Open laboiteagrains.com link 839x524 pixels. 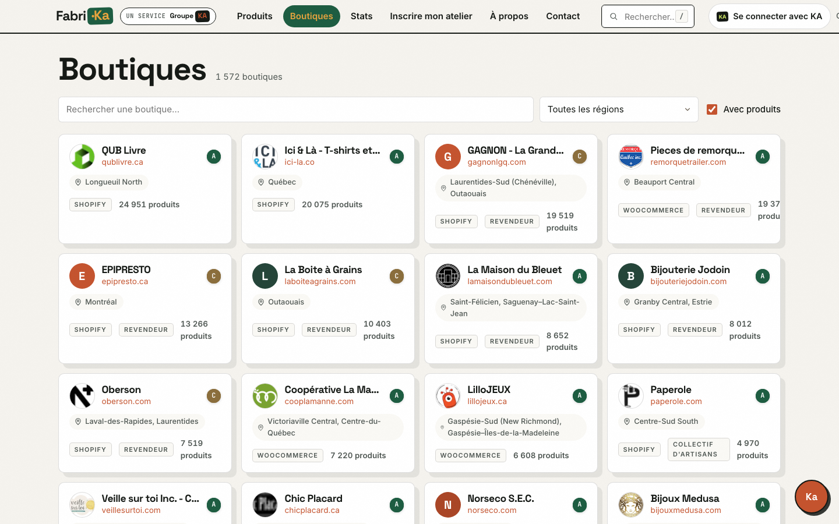click(320, 282)
